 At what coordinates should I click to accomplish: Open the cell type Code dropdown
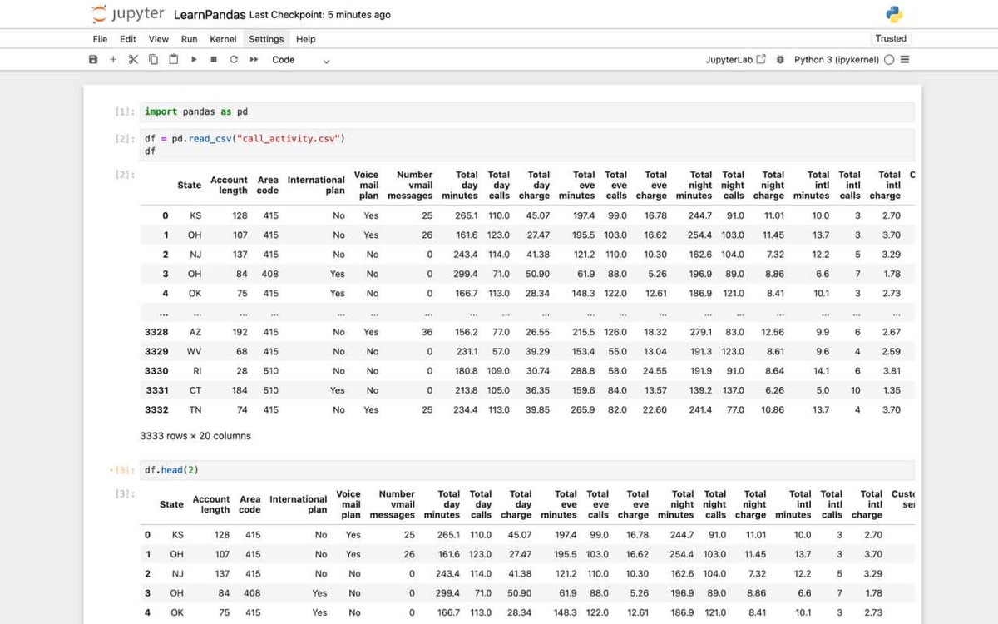click(x=300, y=60)
